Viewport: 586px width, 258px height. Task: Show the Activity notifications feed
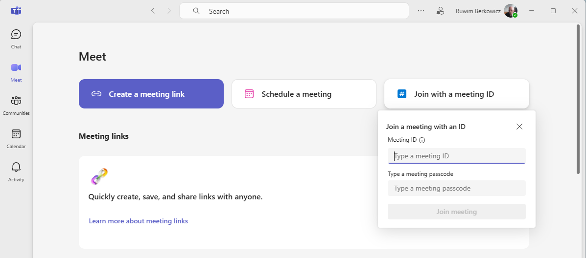click(x=16, y=171)
